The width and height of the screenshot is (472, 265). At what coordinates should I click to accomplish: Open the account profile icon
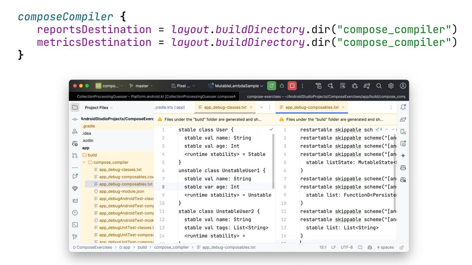click(x=403, y=86)
